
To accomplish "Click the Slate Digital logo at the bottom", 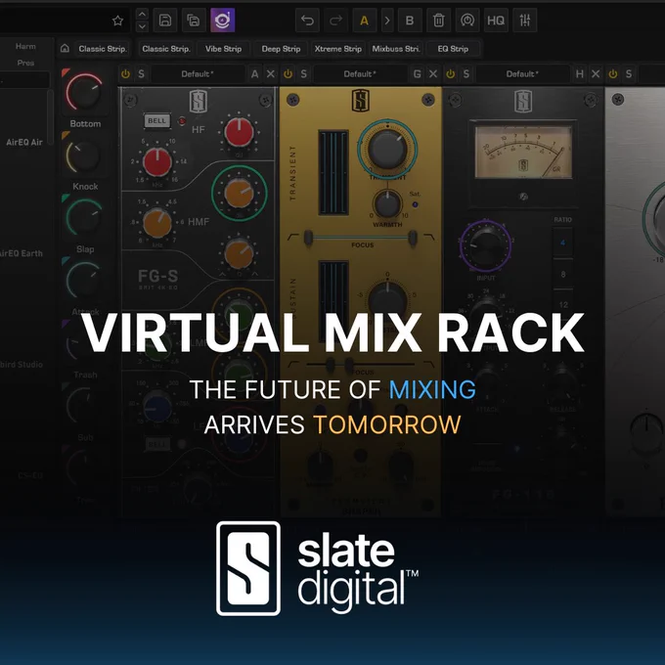I will point(317,568).
